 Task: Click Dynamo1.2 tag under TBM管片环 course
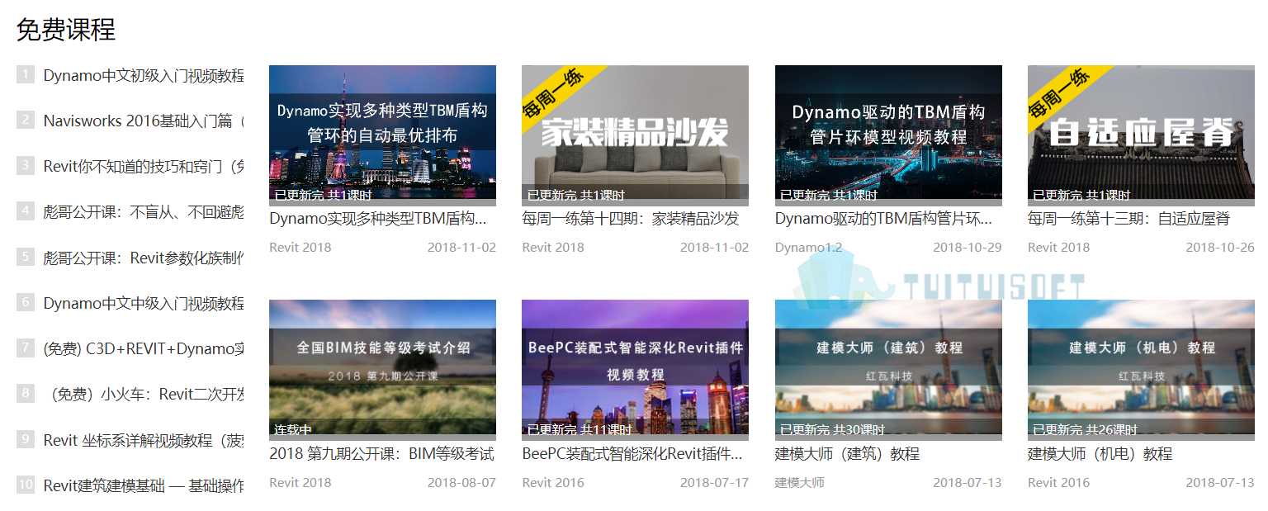click(x=808, y=247)
